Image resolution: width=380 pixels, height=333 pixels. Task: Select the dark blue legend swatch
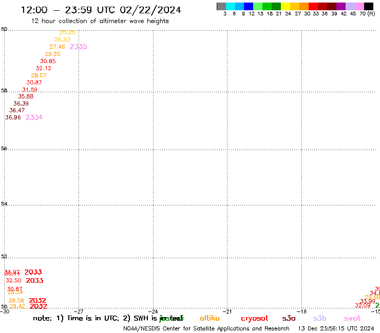point(249,6)
